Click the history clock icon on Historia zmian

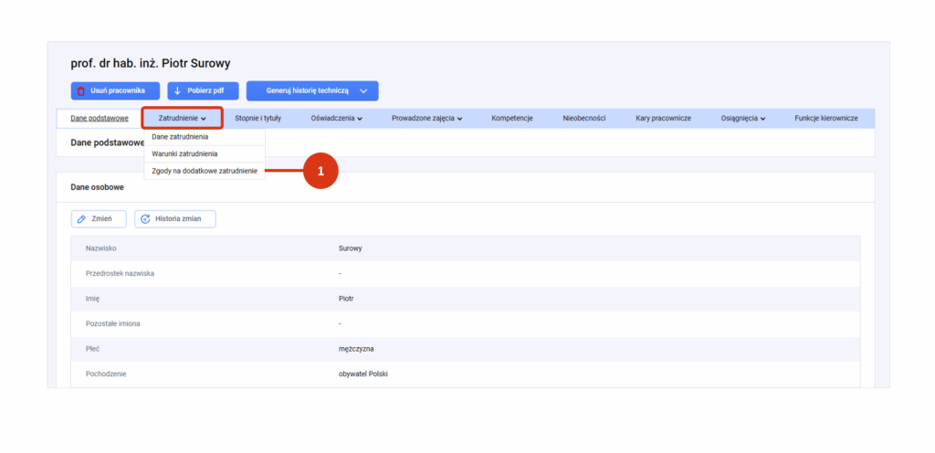[x=145, y=219]
